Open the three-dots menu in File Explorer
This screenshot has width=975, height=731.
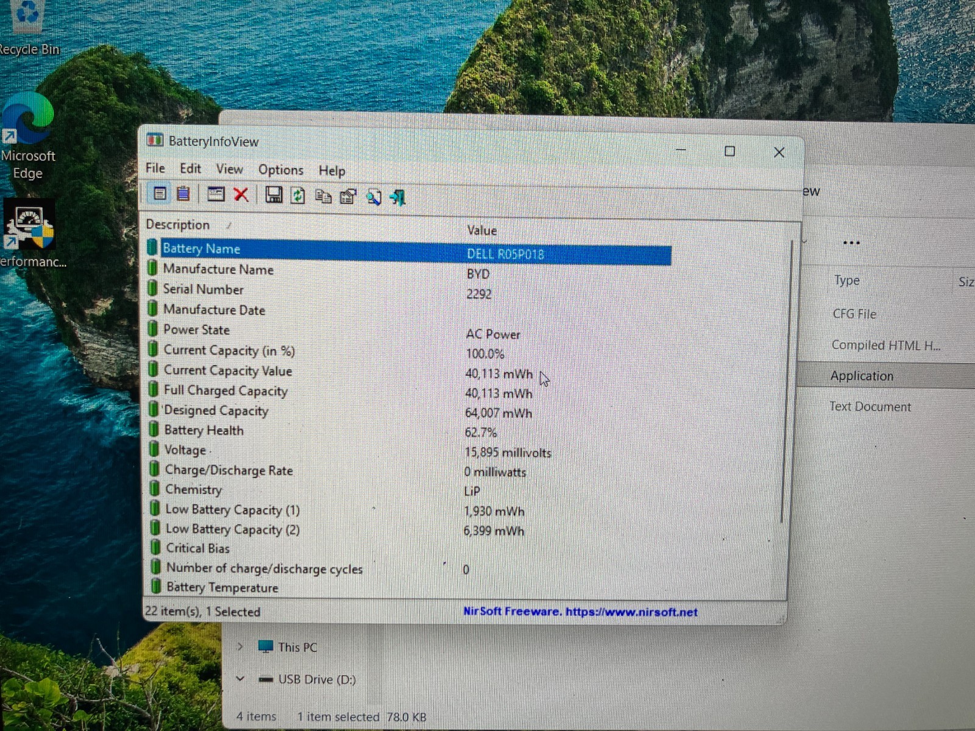[851, 242]
